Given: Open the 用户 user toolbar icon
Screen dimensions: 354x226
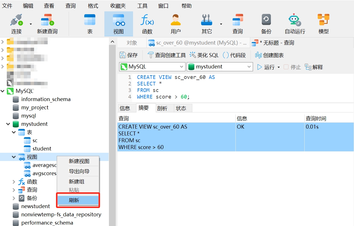Looking at the screenshot, I should pyautogui.click(x=176, y=20).
